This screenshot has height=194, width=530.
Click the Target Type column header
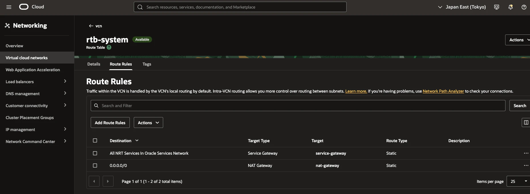coord(259,141)
